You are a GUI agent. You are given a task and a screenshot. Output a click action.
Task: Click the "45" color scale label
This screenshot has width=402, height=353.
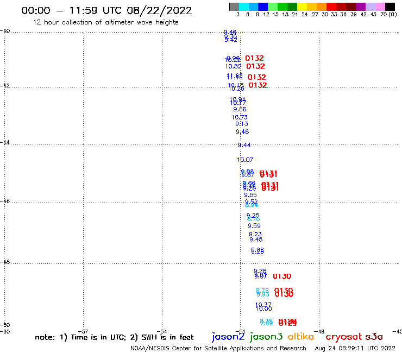[x=373, y=14]
